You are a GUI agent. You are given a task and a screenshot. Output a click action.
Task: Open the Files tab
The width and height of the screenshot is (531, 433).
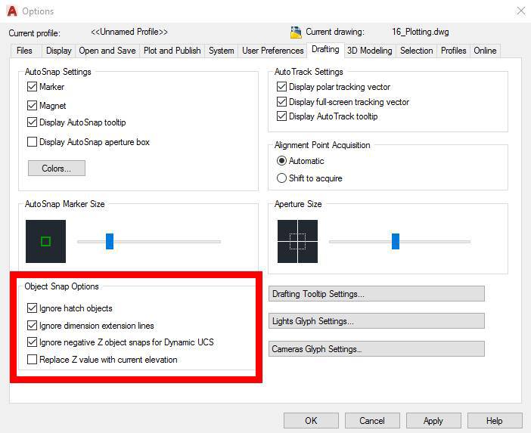pyautogui.click(x=24, y=51)
